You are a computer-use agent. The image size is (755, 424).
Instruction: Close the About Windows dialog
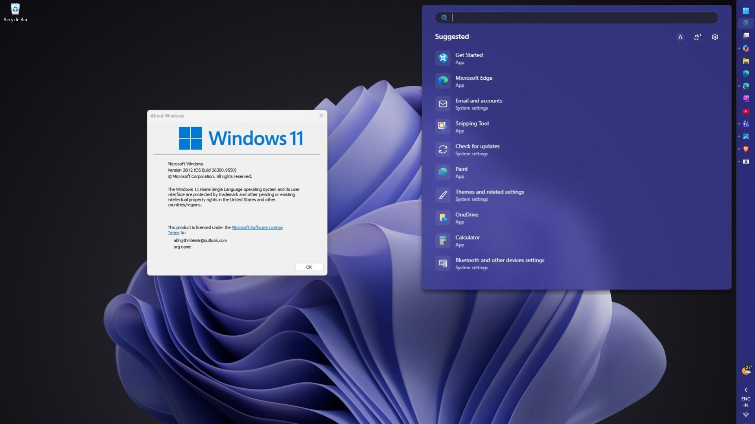[x=321, y=115]
